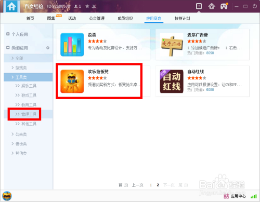The width and height of the screenshot is (260, 202).
Task: Go to 上一页 previous page
Action: (x=138, y=185)
